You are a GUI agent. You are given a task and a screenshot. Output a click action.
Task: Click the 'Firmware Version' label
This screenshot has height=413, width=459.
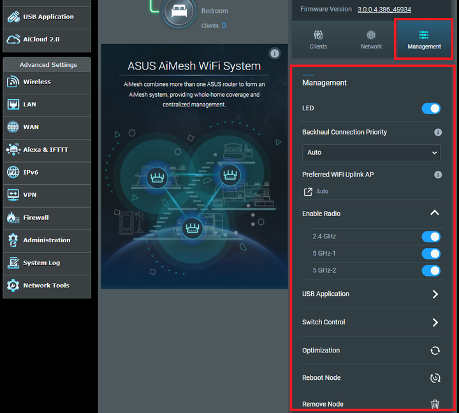[326, 9]
